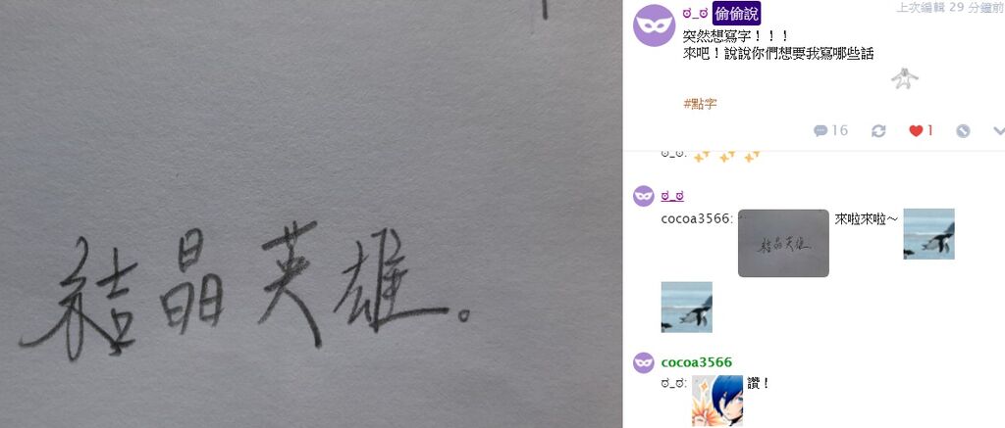Click the edit pencil icon under the post

point(963,130)
